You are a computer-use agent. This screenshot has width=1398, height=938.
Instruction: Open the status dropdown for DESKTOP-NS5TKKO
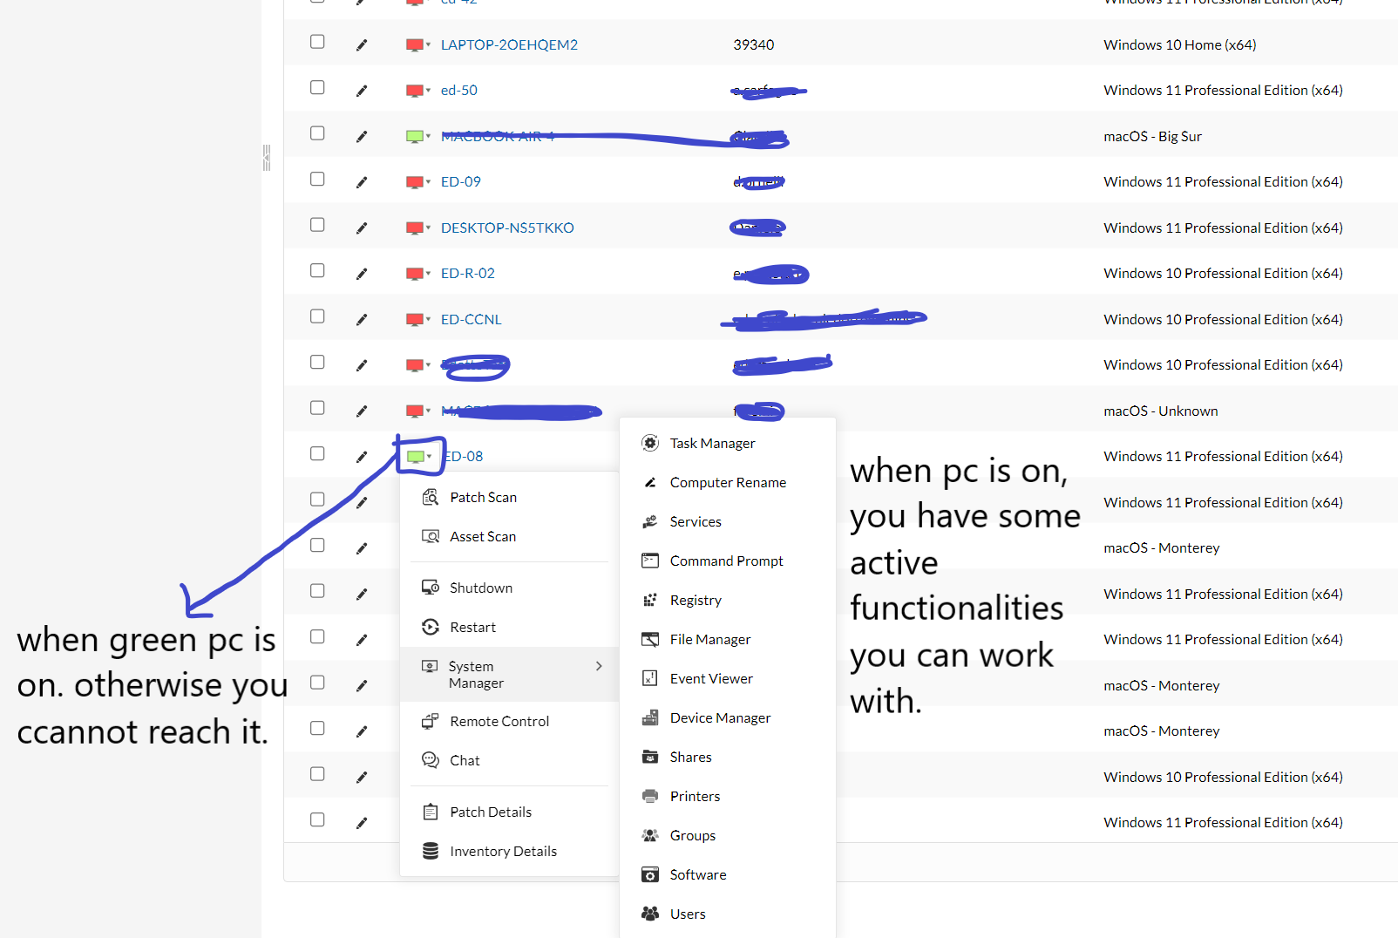tap(418, 228)
